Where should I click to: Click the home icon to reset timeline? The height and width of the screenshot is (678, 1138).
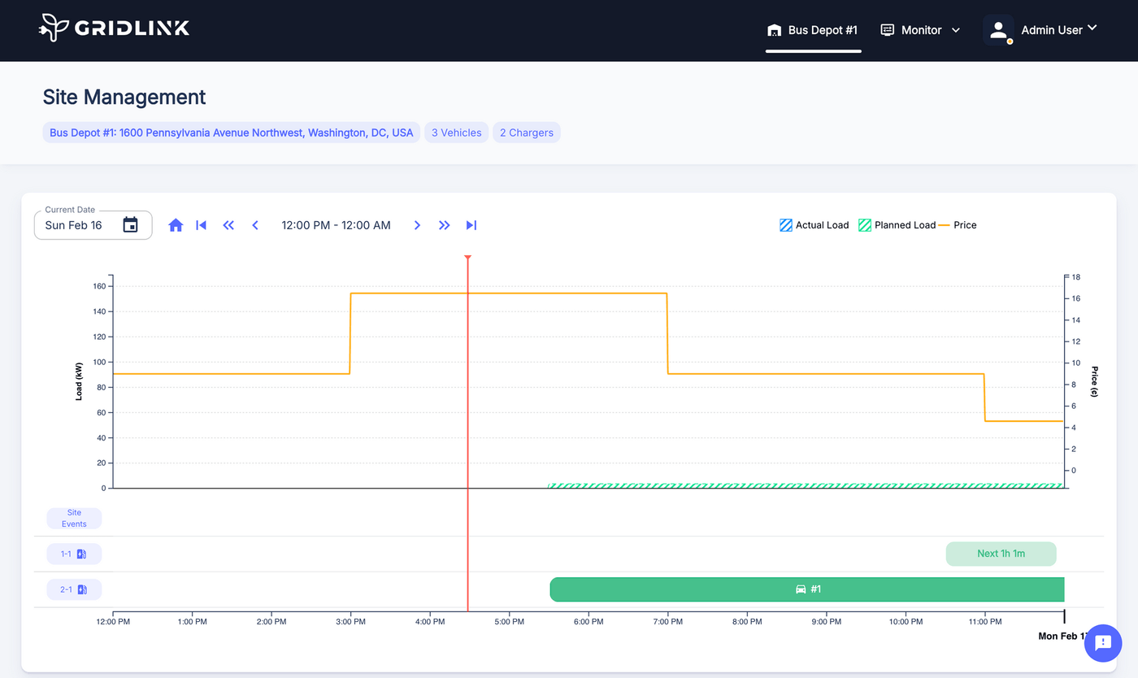(x=176, y=225)
